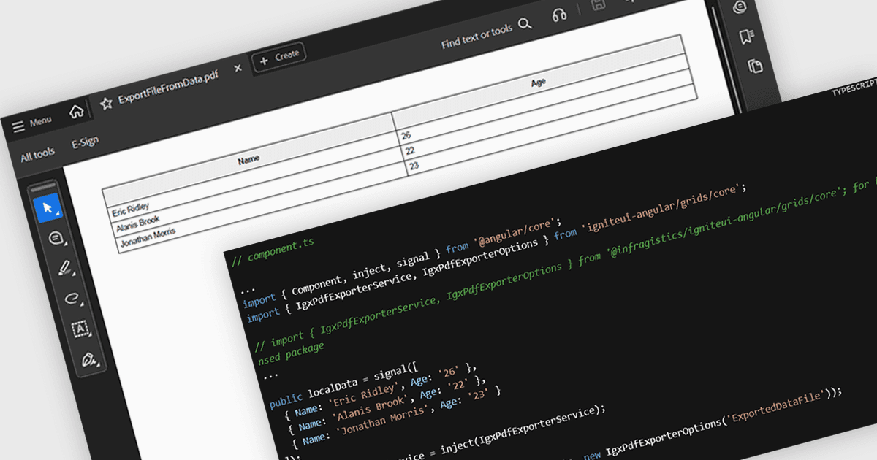
Task: Choose the Fill and sign pen tool
Action: (x=89, y=360)
